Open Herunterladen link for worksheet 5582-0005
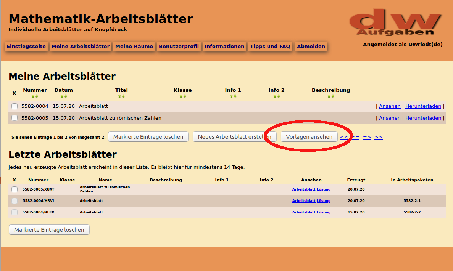The image size is (453, 271). point(423,118)
